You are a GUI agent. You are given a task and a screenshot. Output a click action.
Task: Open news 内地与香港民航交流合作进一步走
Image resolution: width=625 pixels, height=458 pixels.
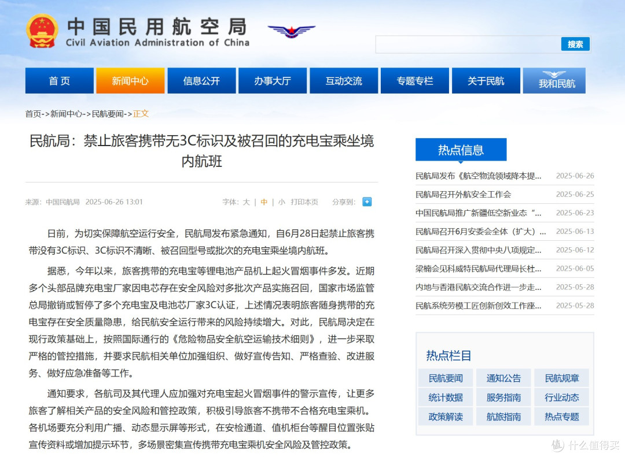pyautogui.click(x=479, y=287)
